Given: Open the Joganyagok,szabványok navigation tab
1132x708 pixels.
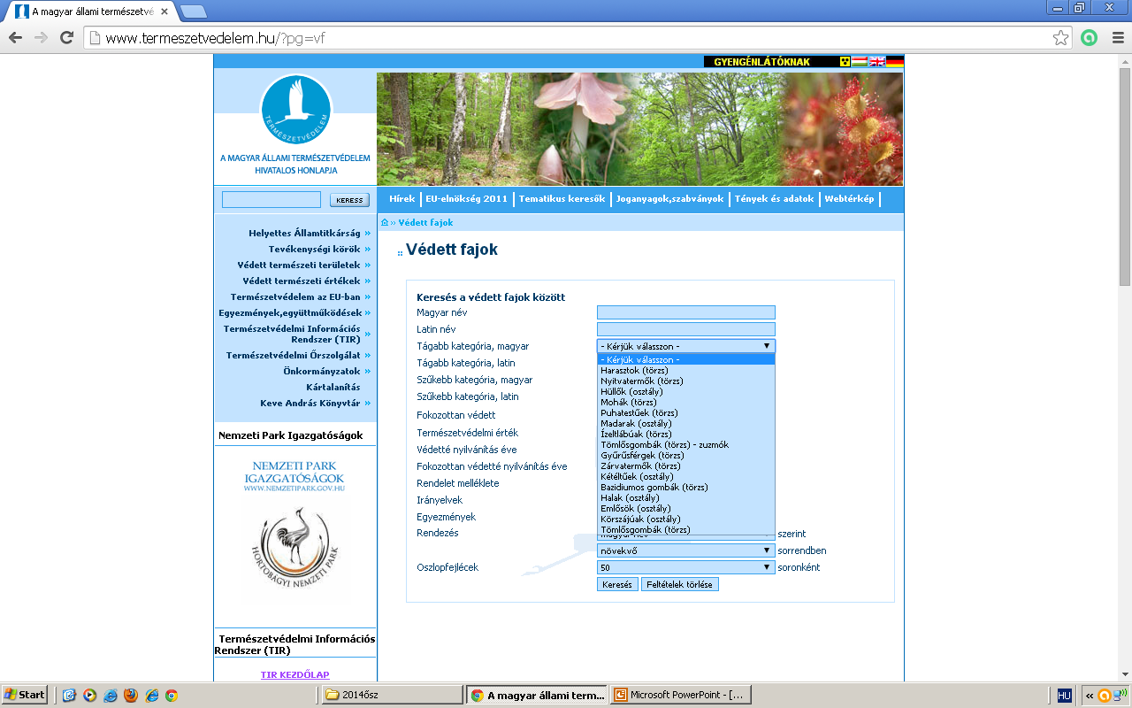Looking at the screenshot, I should tap(669, 199).
